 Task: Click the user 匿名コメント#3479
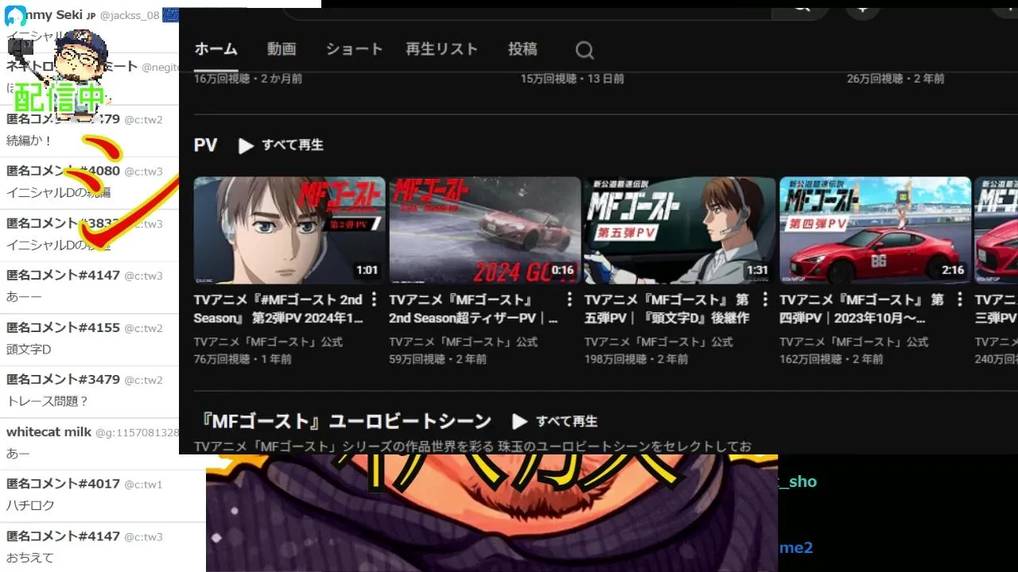(63, 380)
